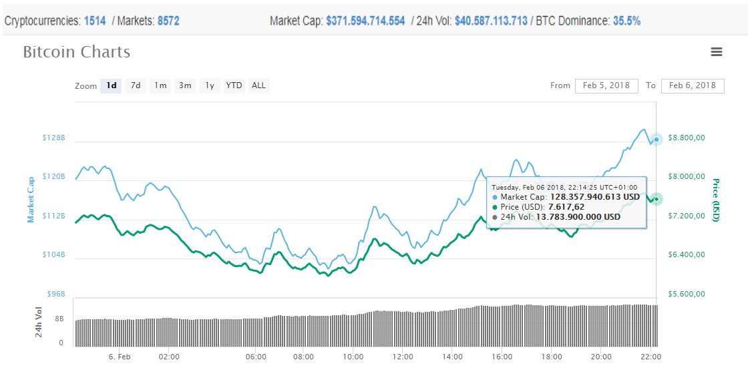Click the Market Cap axis title

pyautogui.click(x=31, y=200)
